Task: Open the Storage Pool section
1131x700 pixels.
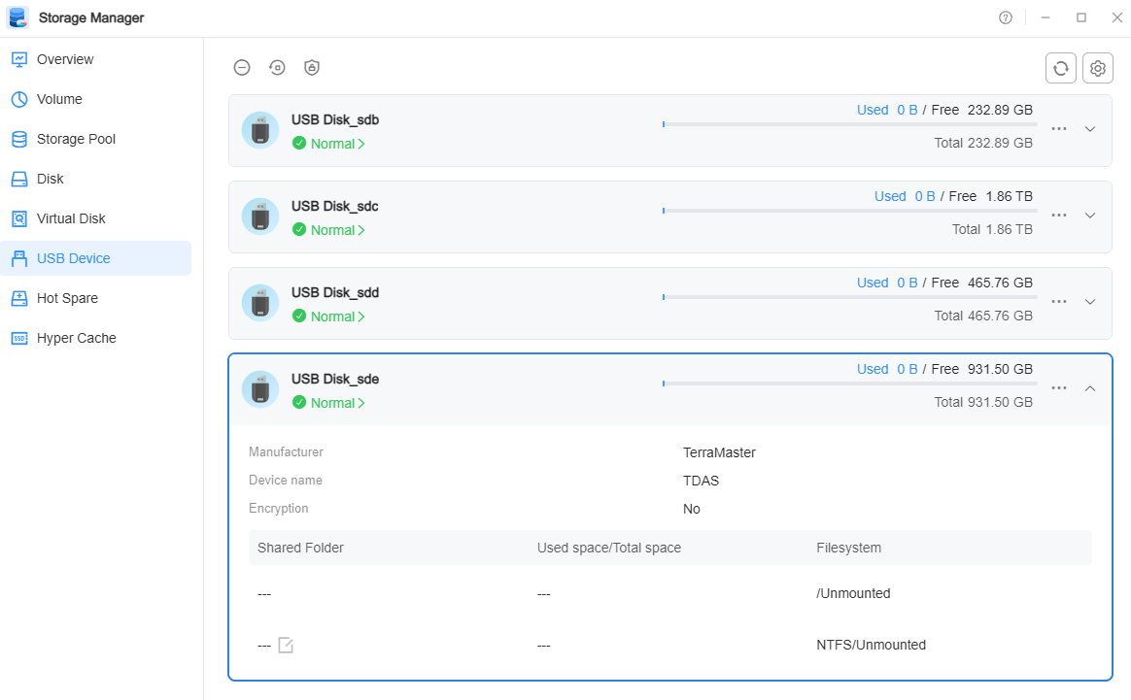Action: tap(96, 139)
